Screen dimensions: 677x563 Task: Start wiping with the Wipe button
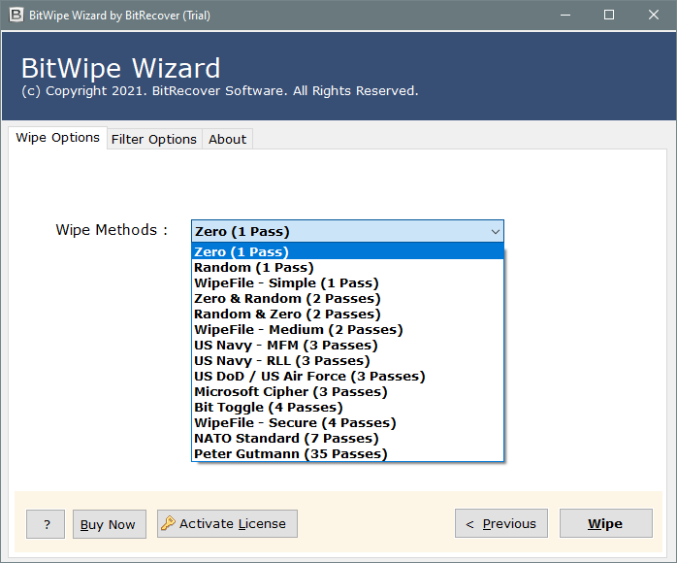click(606, 523)
